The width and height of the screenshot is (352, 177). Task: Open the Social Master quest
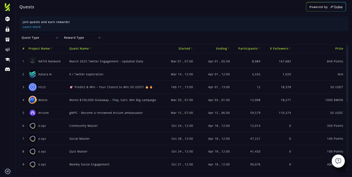point(79,139)
